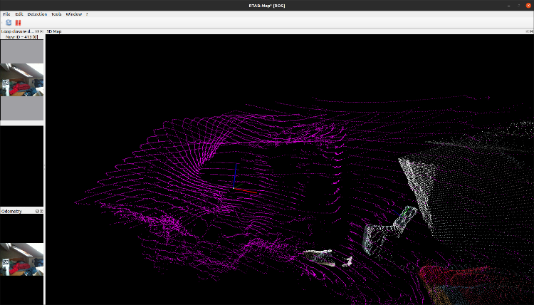Close the 3D Map dock panel
This screenshot has height=305, width=534.
click(530, 31)
